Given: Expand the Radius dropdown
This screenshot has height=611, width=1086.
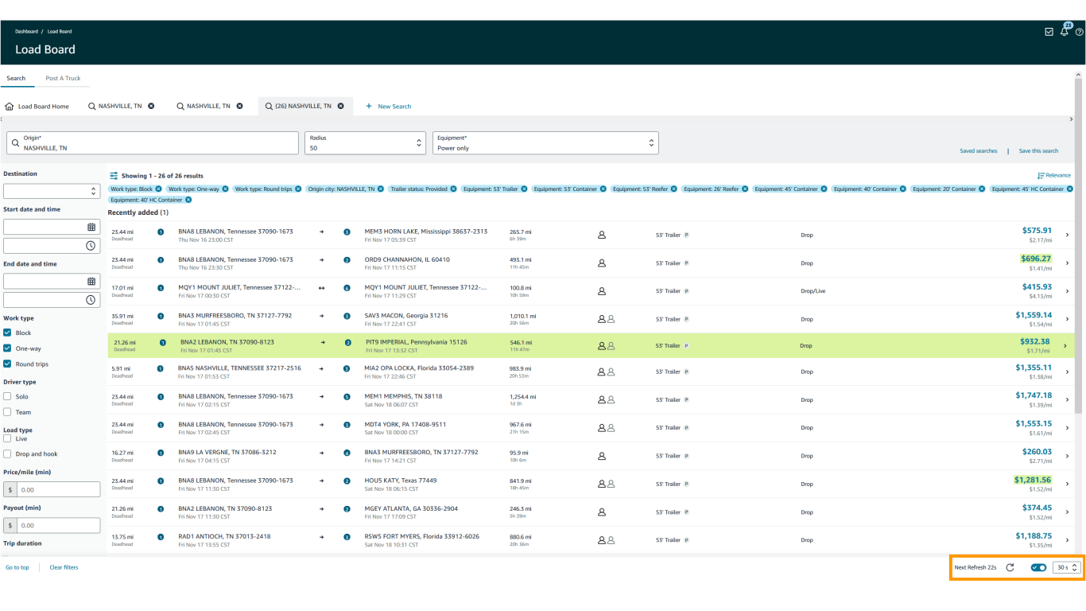Looking at the screenshot, I should click(364, 143).
